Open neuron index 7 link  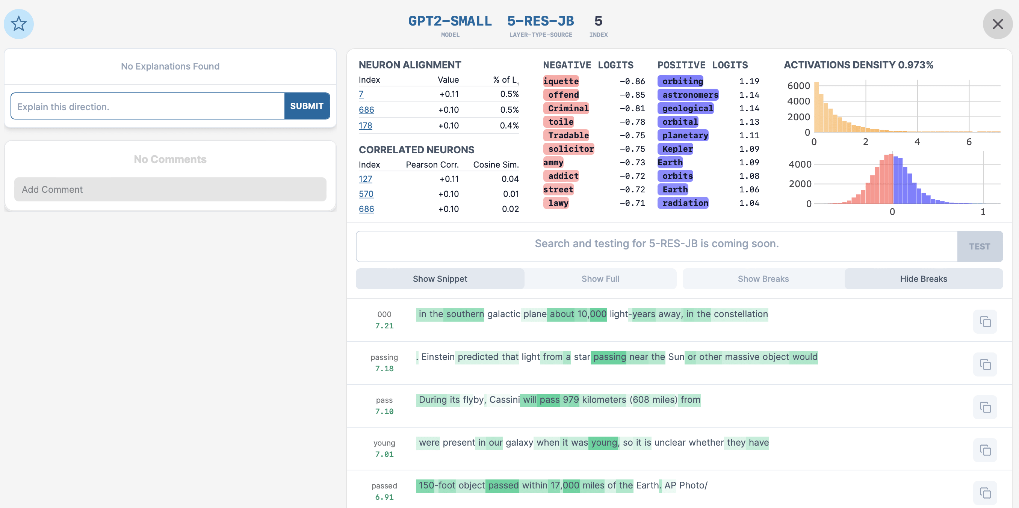361,94
